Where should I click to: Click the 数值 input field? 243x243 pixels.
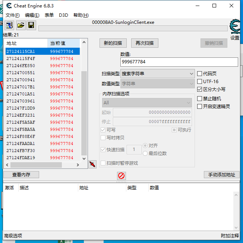coord(179,62)
